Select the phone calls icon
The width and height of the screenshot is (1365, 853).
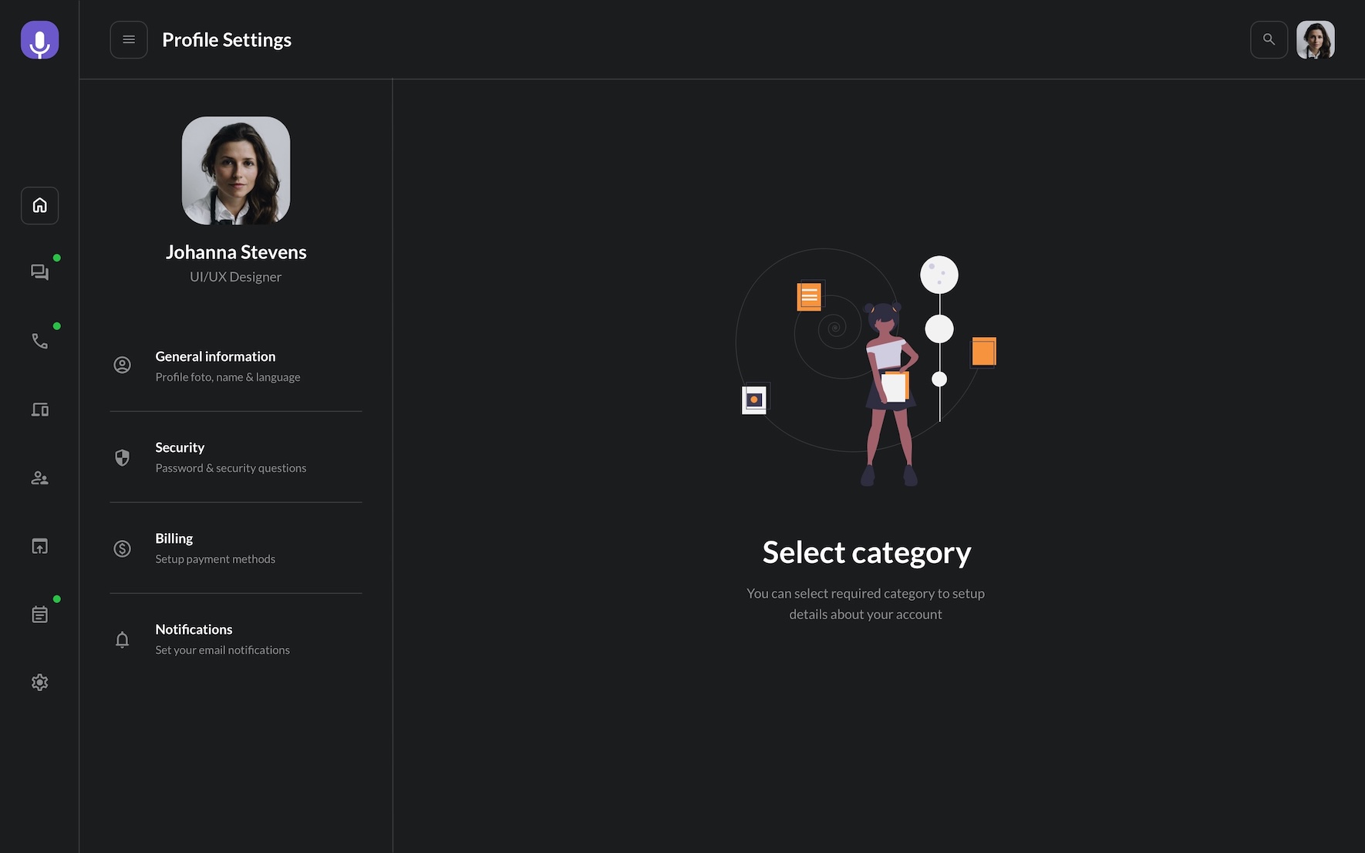tap(39, 340)
